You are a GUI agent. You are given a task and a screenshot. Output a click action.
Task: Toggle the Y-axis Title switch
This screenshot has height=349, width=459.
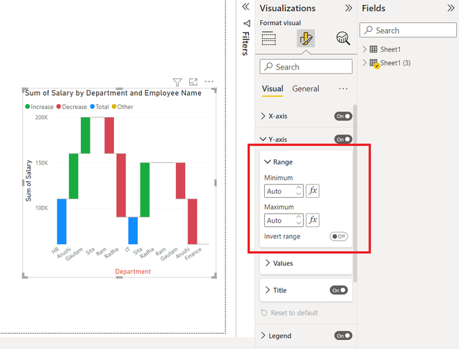pyautogui.click(x=339, y=290)
